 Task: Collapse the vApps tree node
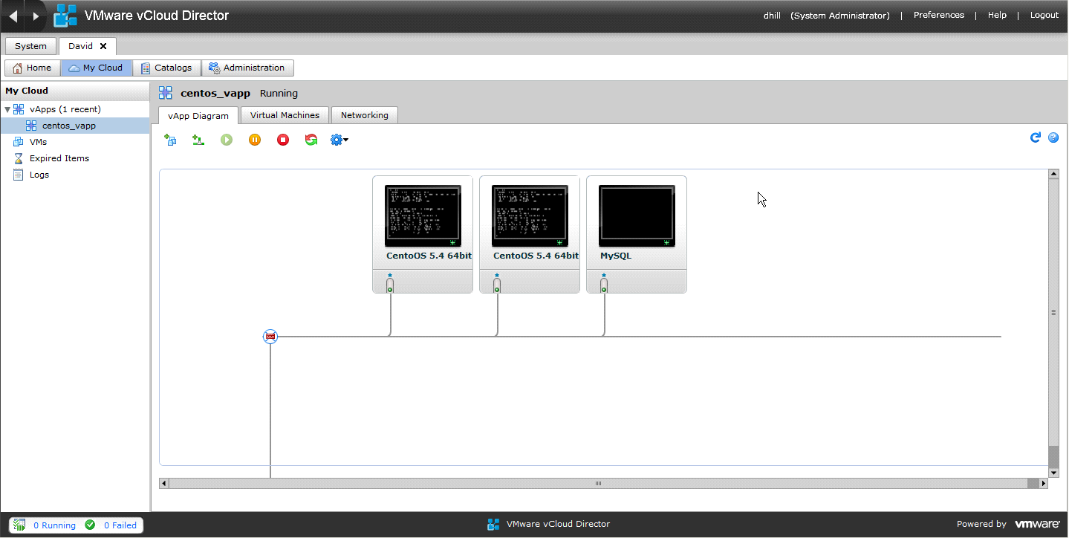pyautogui.click(x=7, y=110)
